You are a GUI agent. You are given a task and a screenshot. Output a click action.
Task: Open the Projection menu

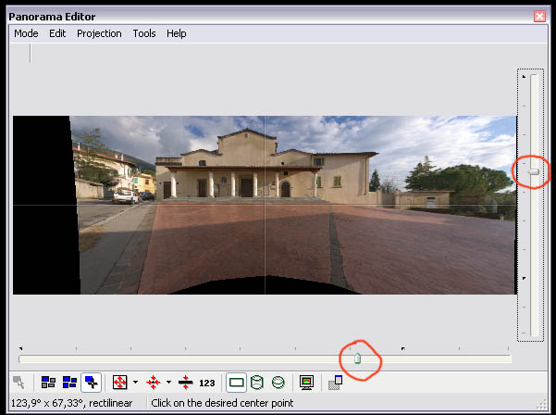click(x=99, y=33)
